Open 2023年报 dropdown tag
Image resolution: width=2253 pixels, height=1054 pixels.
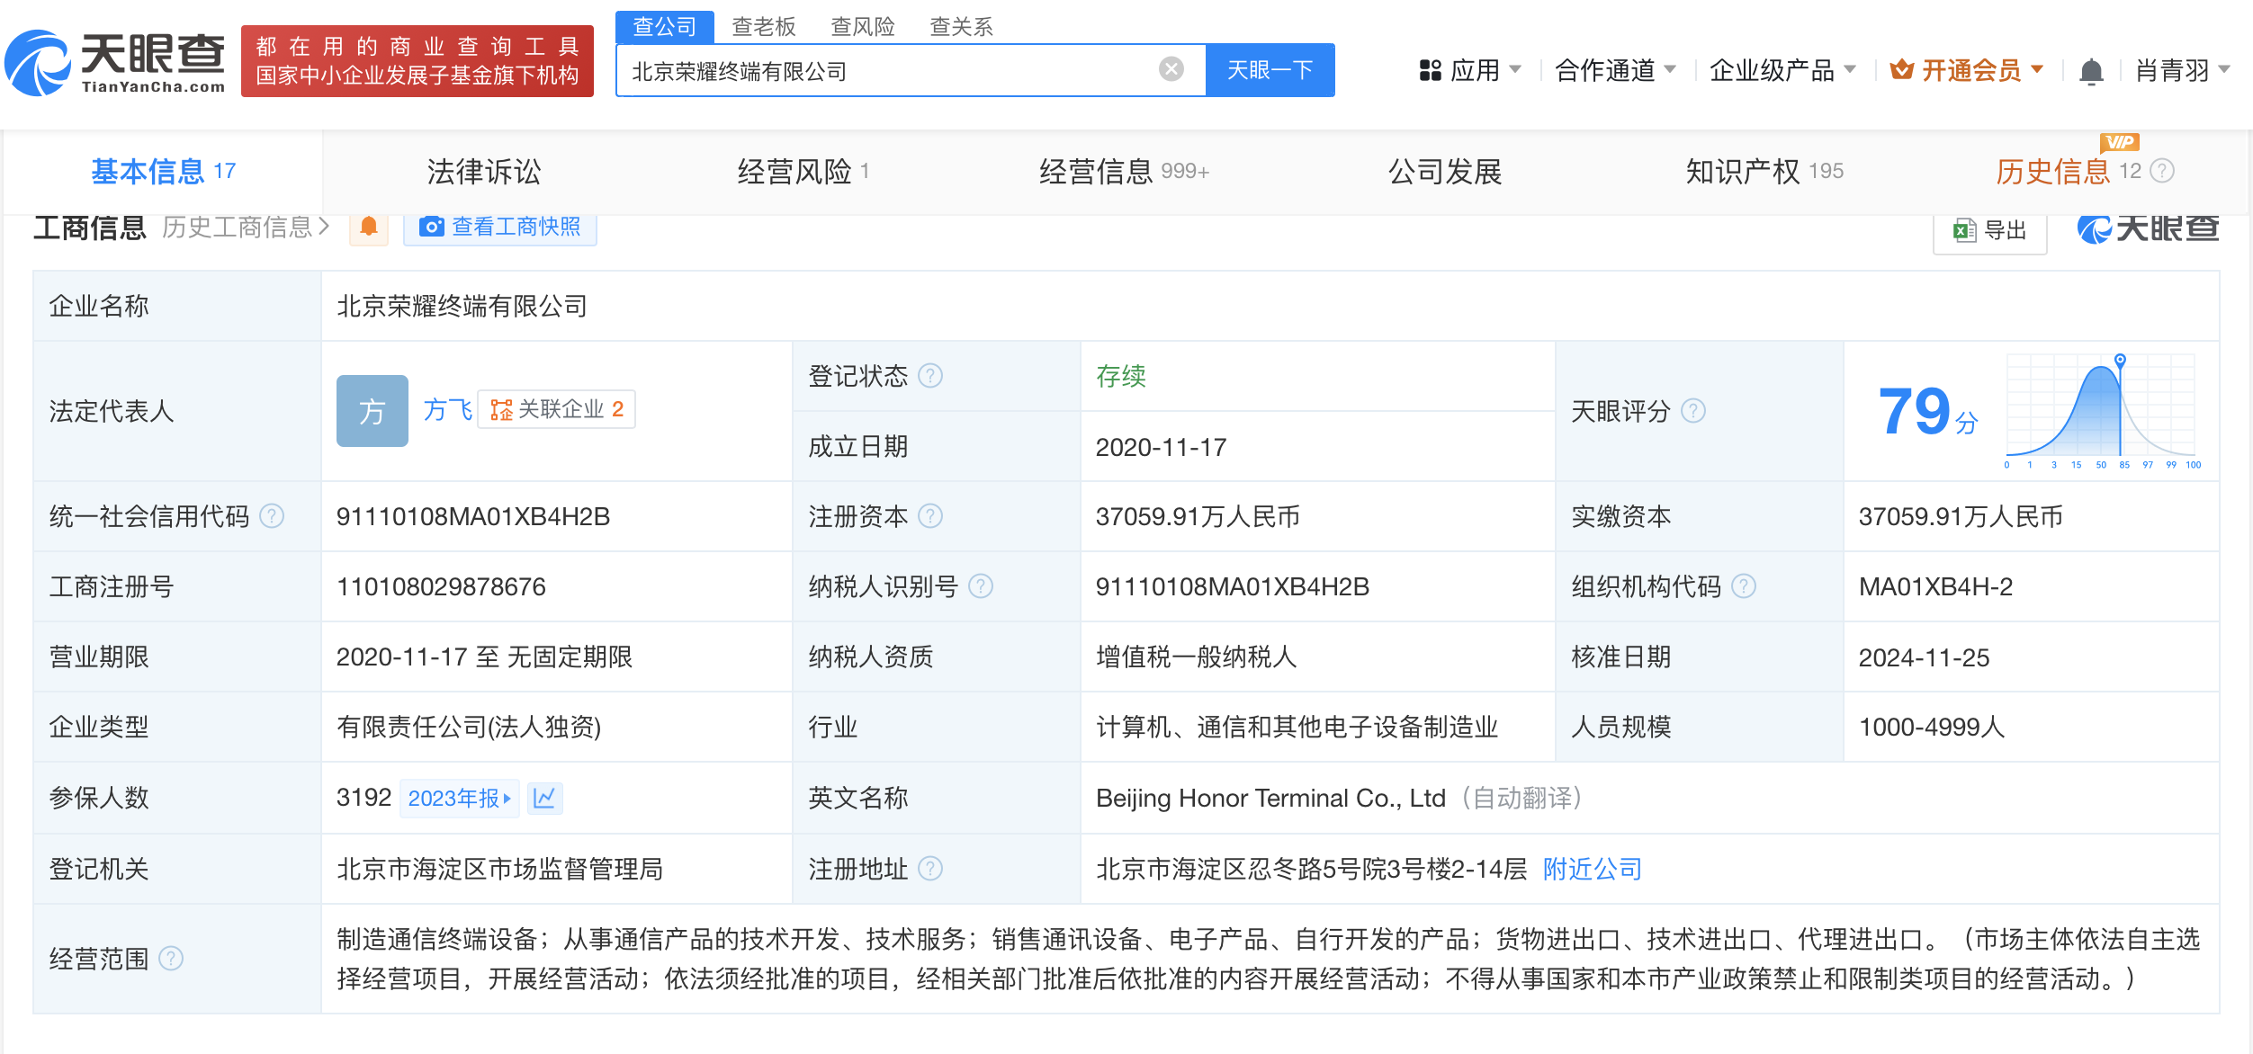click(x=460, y=798)
